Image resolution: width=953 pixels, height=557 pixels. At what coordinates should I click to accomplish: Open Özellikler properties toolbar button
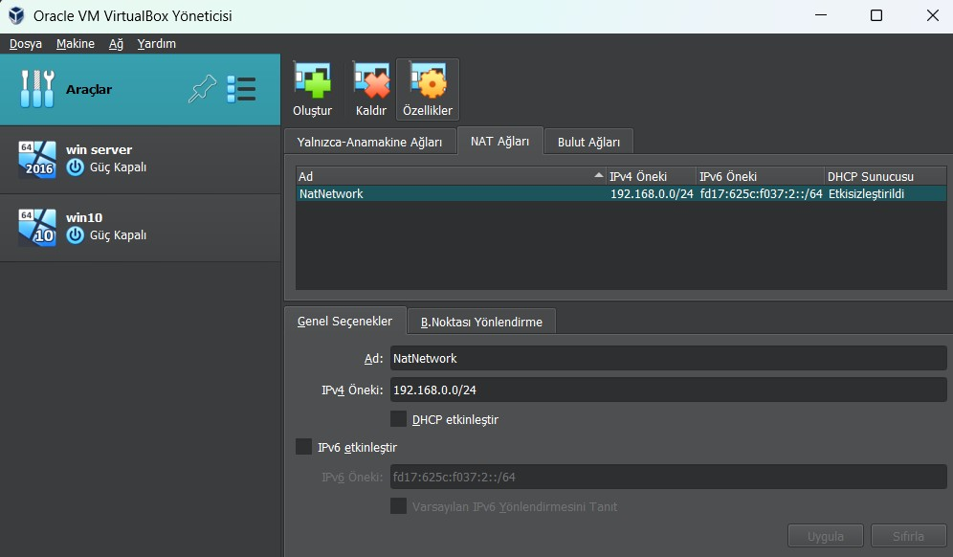click(x=428, y=89)
